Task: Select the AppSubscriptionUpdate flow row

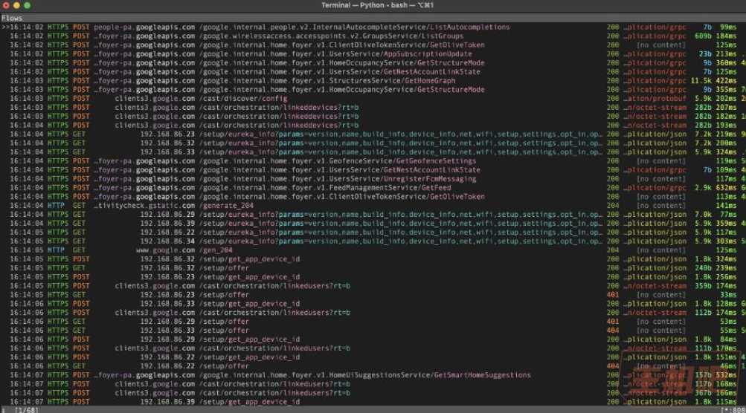Action: [373, 53]
